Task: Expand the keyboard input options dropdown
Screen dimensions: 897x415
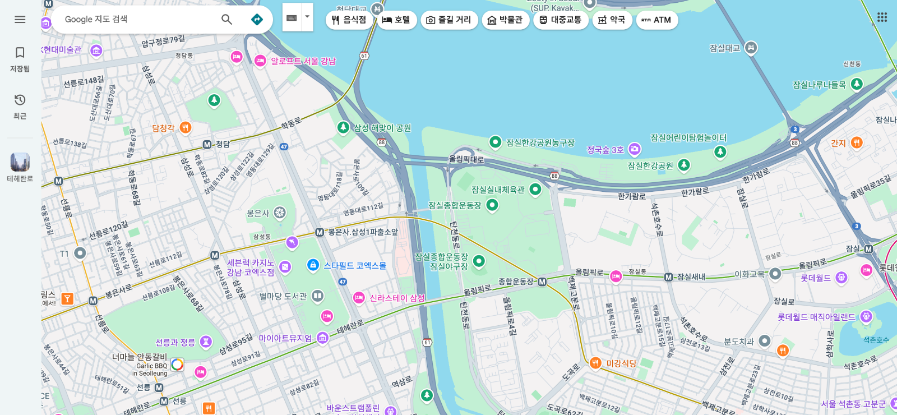Action: [307, 17]
